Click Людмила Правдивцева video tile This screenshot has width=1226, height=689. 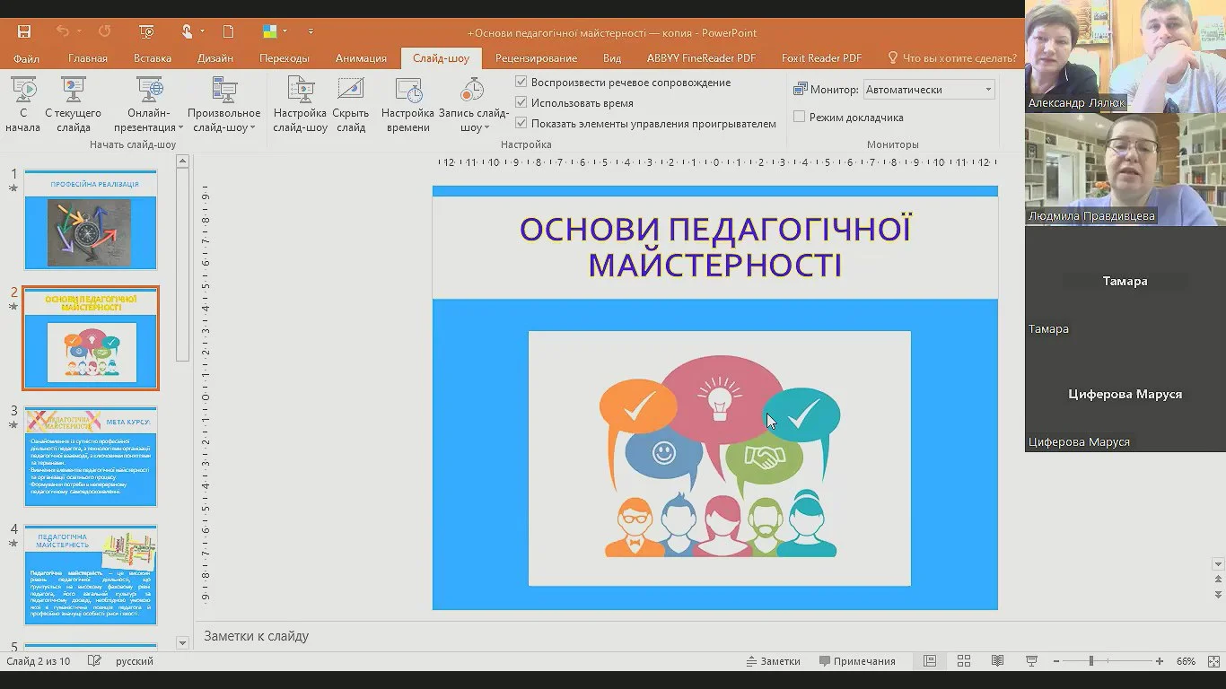(1125, 169)
